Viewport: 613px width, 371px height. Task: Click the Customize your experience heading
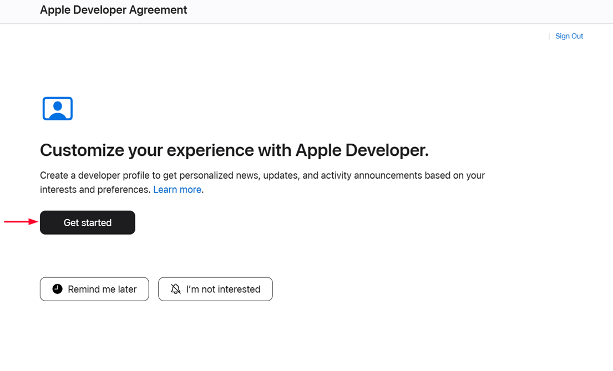[234, 150]
